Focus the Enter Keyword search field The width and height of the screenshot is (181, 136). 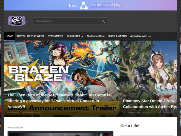[x=67, y=21]
